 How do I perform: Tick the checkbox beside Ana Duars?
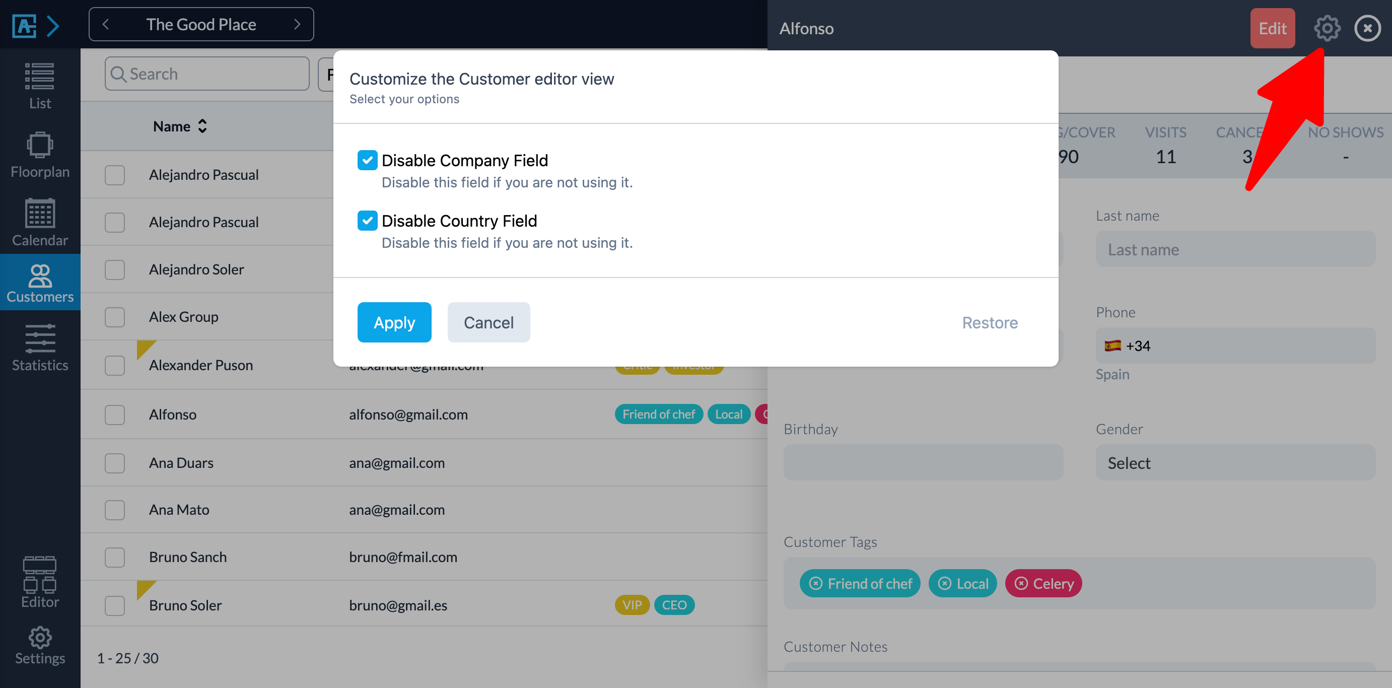114,463
